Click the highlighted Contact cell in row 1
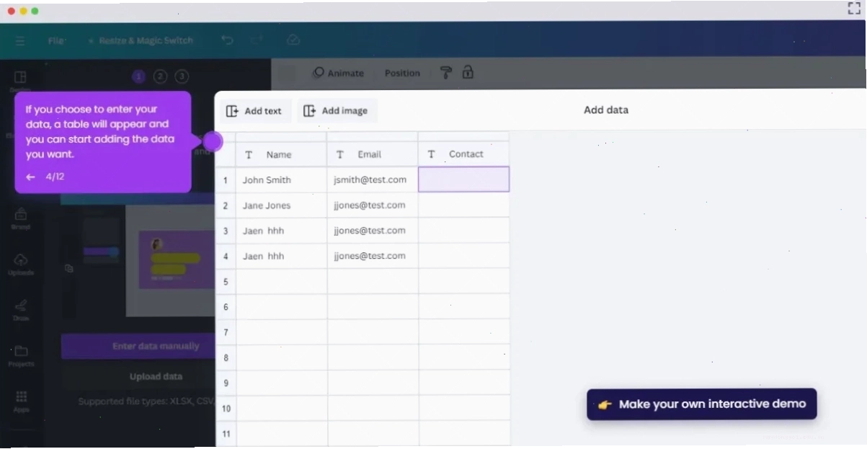 pos(464,179)
